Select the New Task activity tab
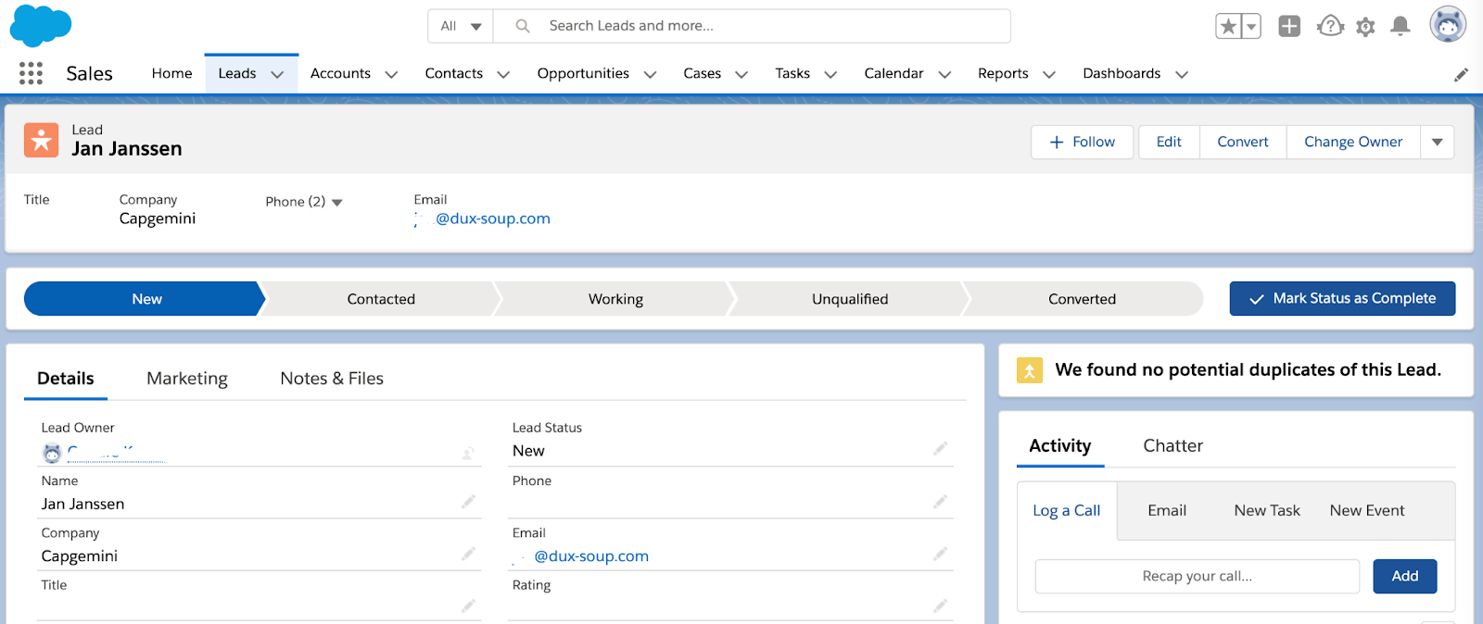The height and width of the screenshot is (624, 1483). tap(1267, 510)
